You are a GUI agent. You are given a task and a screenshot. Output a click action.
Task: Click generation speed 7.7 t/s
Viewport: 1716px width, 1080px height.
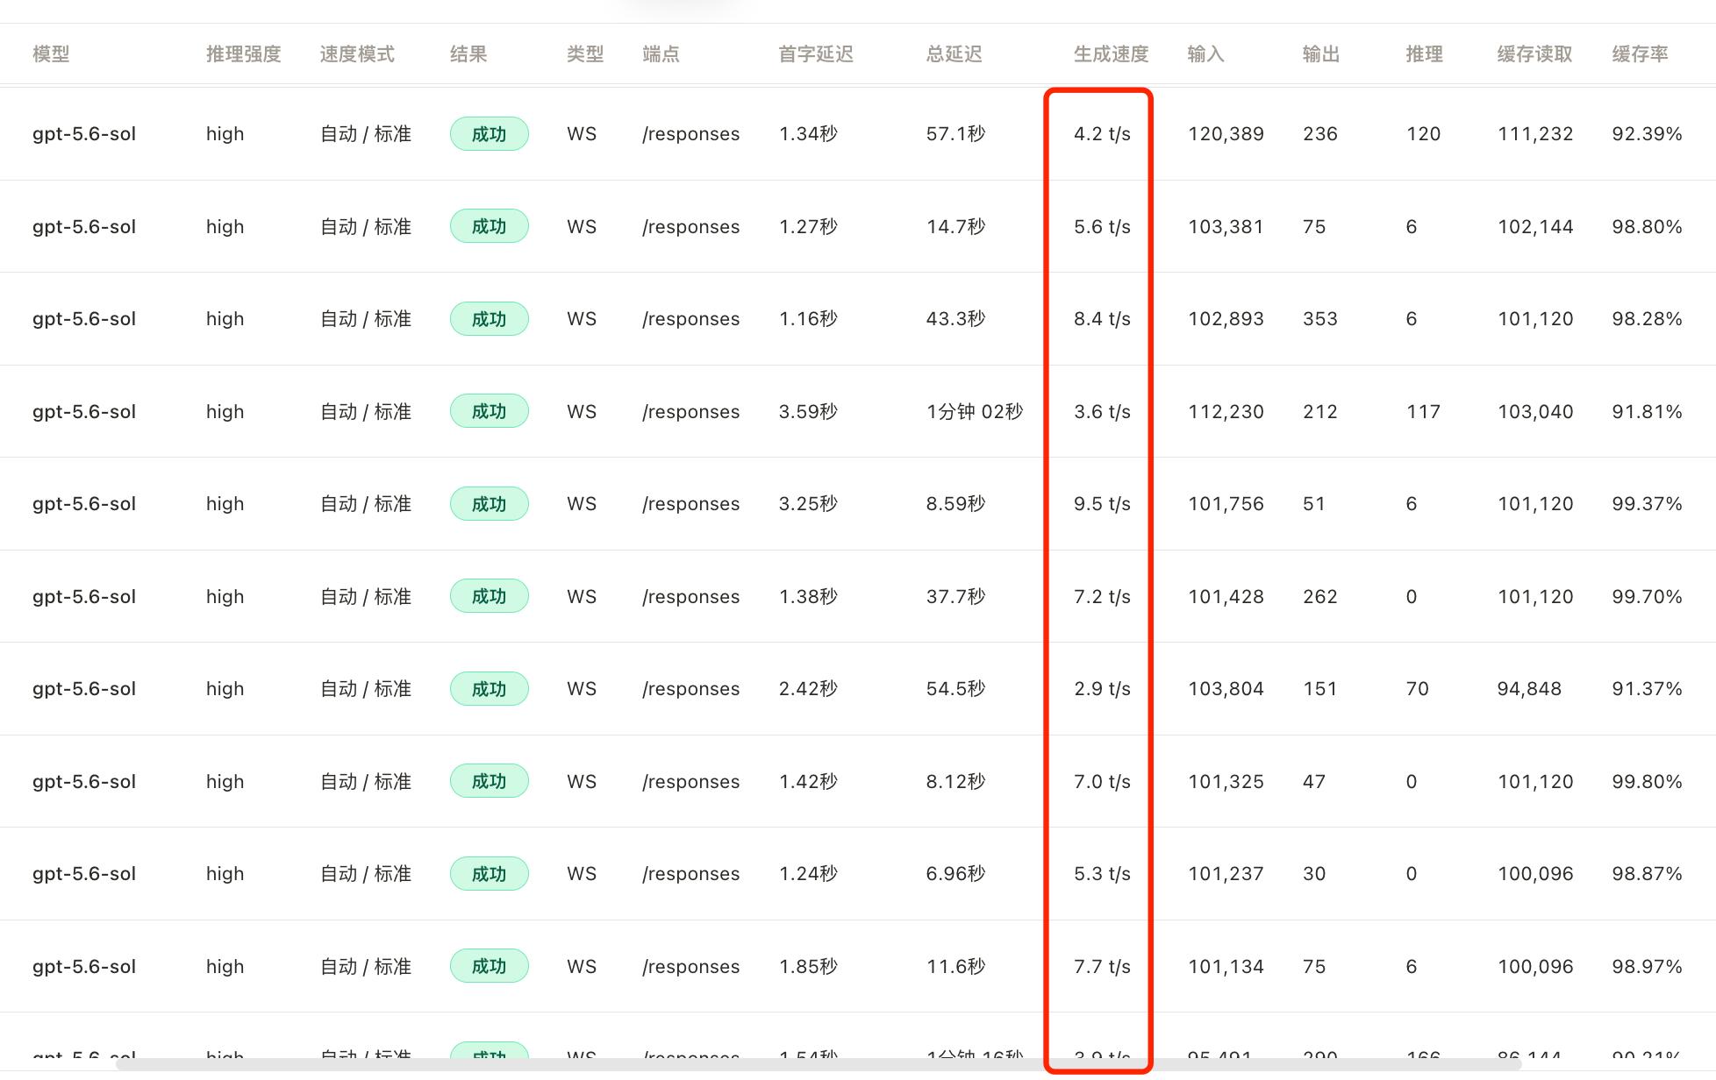click(1103, 967)
